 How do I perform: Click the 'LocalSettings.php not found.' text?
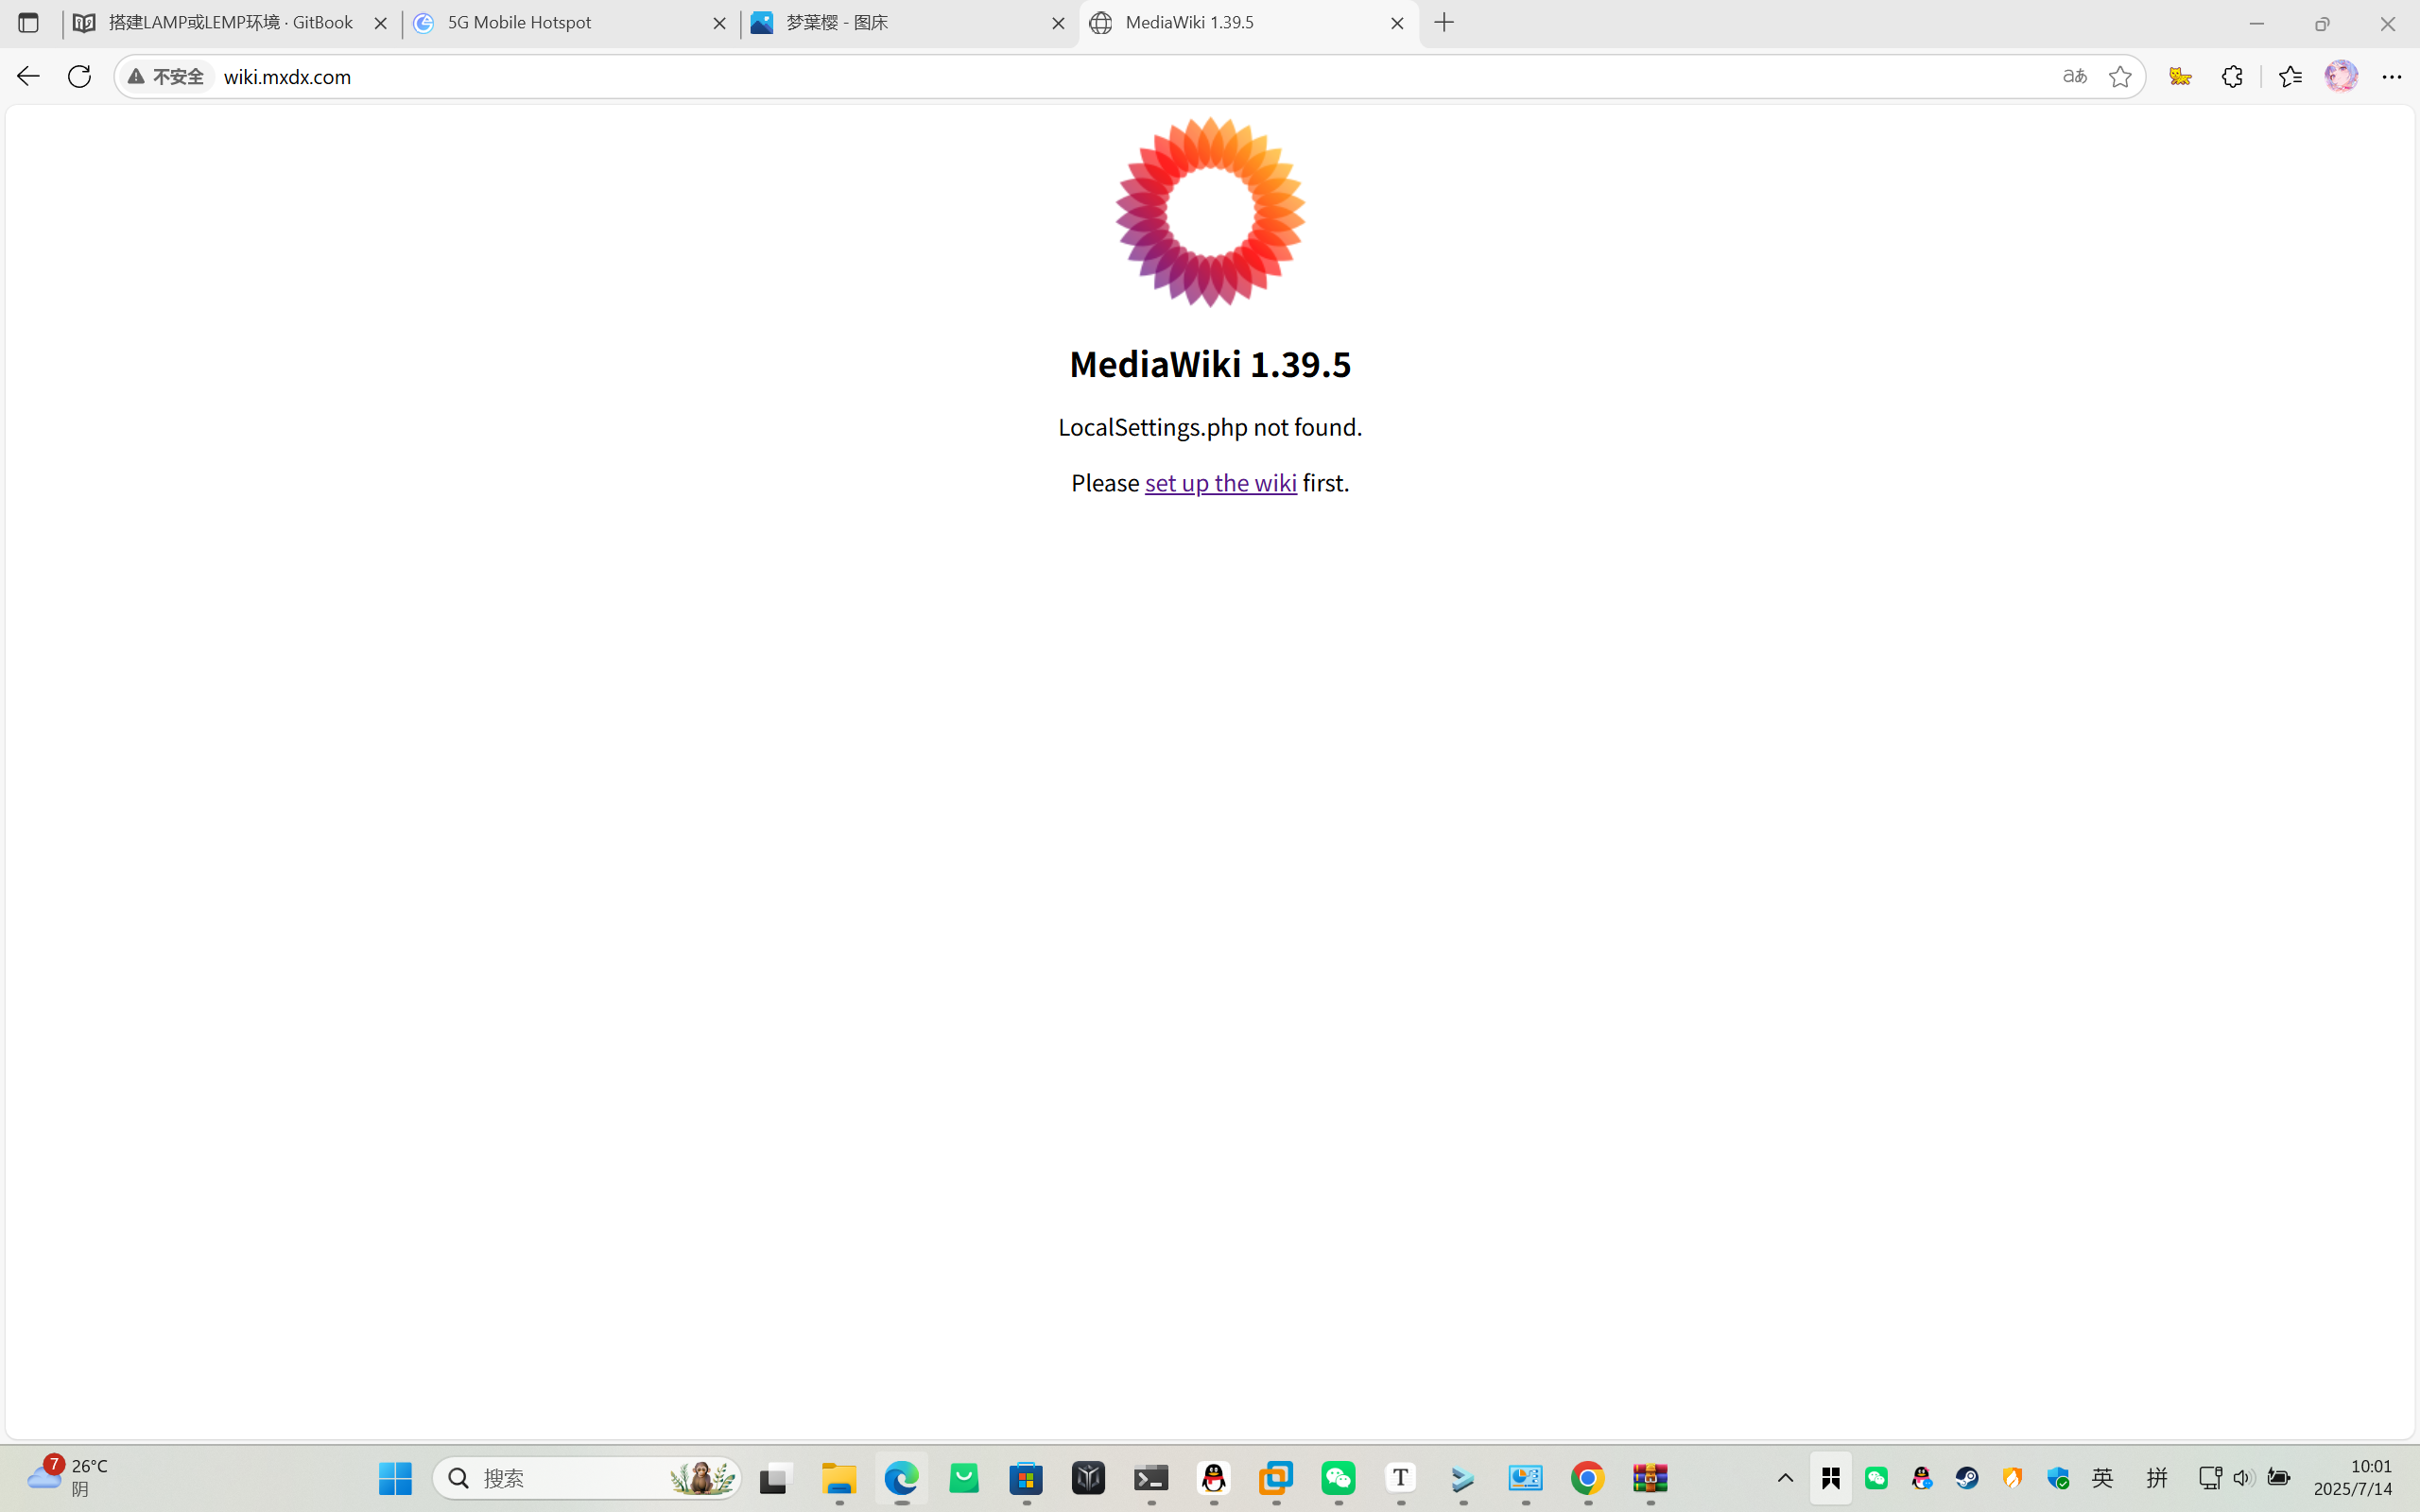coord(1210,427)
